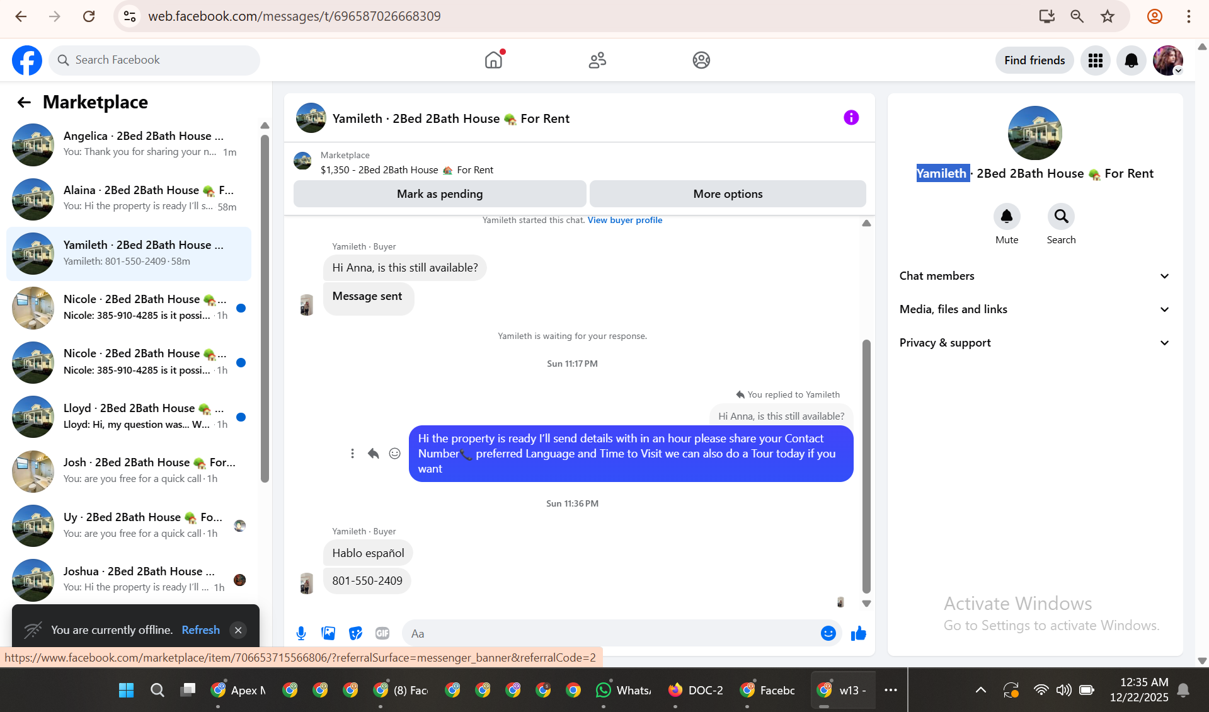This screenshot has height=712, width=1209.
Task: View site information in the address bar
Action: (130, 16)
